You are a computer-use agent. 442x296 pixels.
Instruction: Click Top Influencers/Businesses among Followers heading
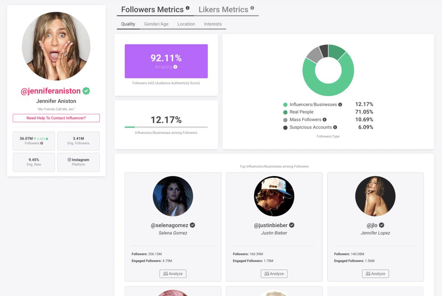tap(274, 166)
